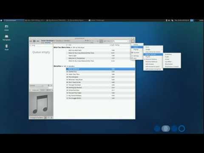Viewport: 204px width, 153px height.
Task: Click the search field in player toolbar
Action: [x=121, y=41]
